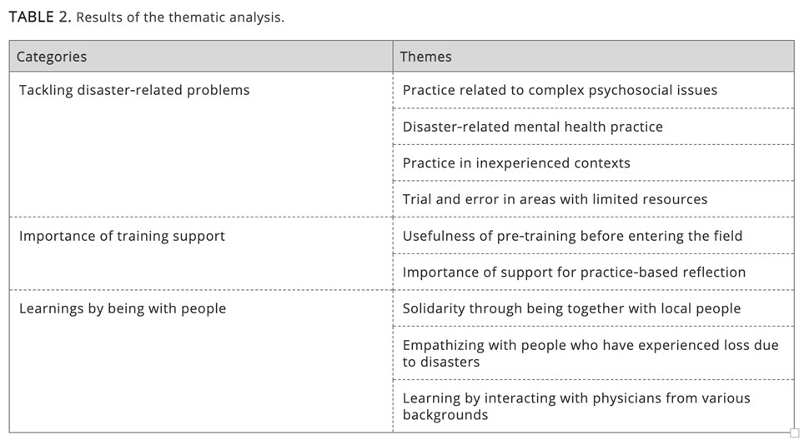Click the table resize handle at bottom-right corner
Screen dimensions: 804x440
coord(794,432)
